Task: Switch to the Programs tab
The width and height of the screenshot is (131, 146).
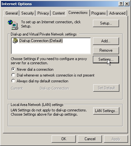Action: click(98, 13)
